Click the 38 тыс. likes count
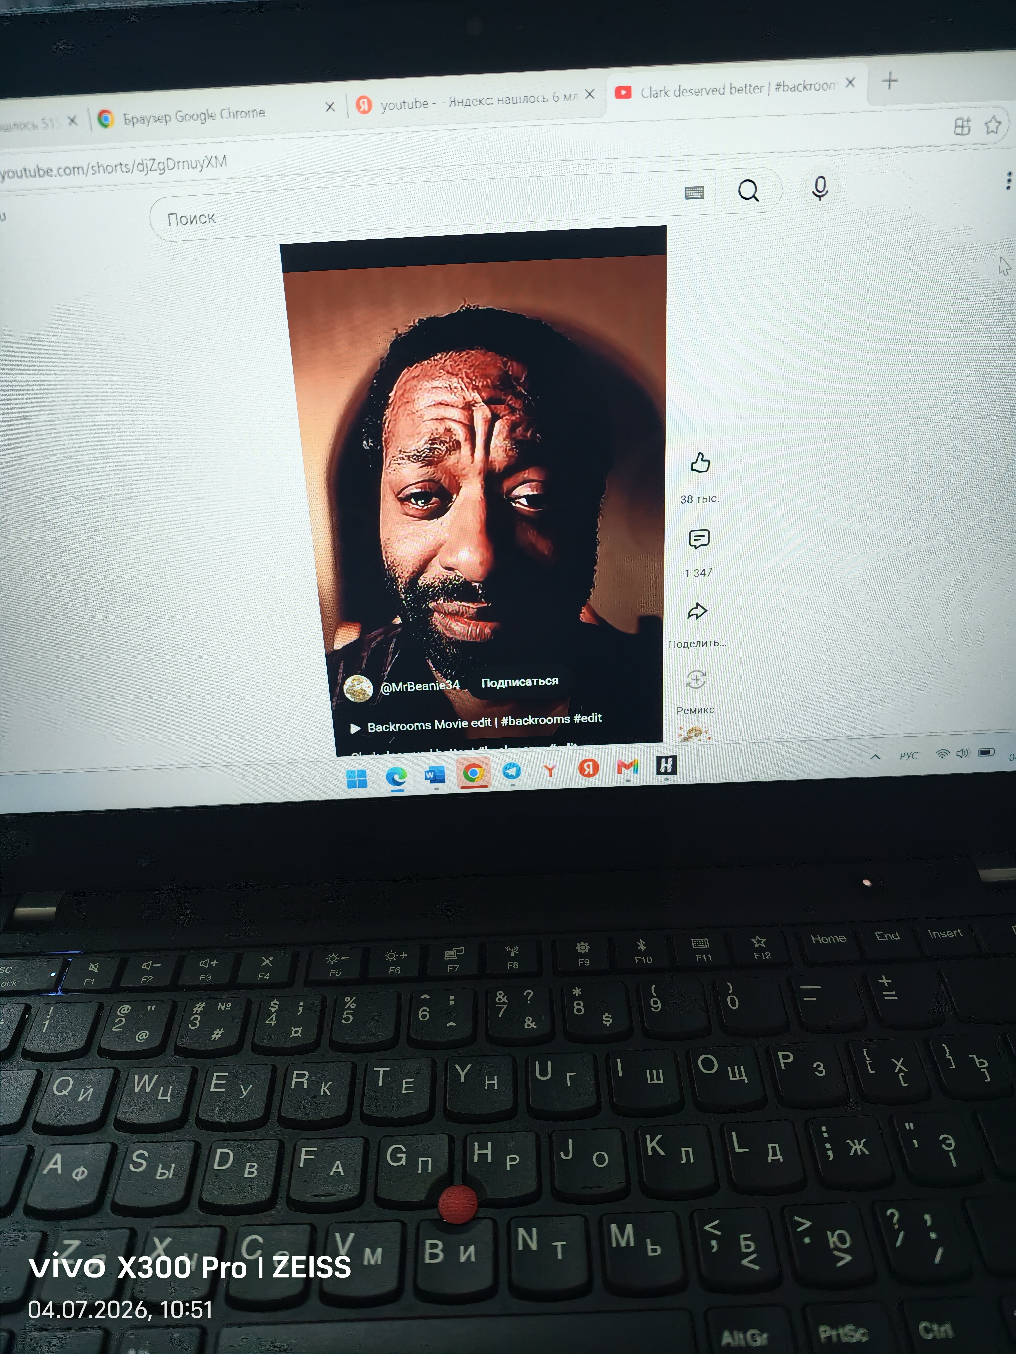This screenshot has height=1354, width=1016. coord(699,499)
